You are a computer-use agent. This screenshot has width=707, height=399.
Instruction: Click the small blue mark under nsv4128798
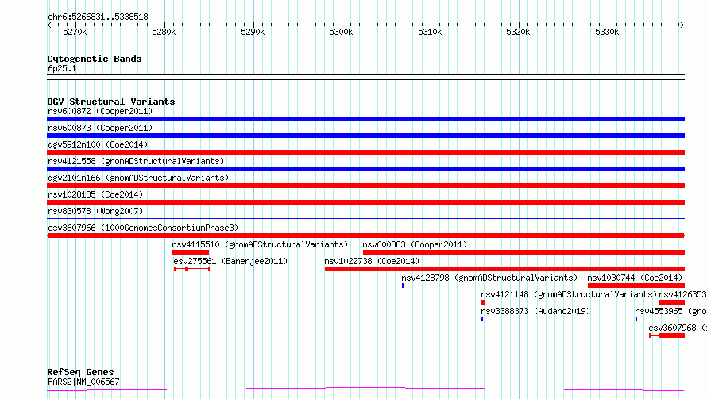[x=403, y=286]
